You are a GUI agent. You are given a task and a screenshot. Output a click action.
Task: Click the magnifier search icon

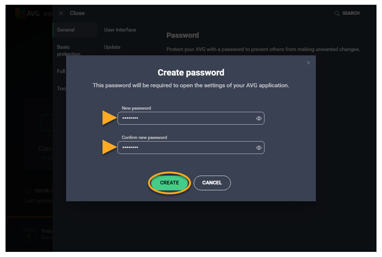336,13
